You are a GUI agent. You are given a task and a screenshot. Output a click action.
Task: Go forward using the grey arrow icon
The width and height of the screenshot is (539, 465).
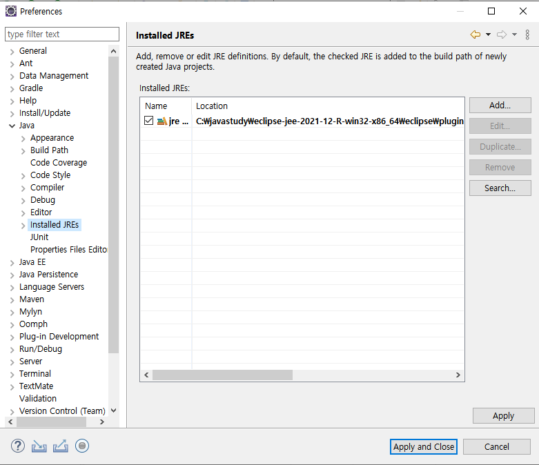click(x=502, y=34)
